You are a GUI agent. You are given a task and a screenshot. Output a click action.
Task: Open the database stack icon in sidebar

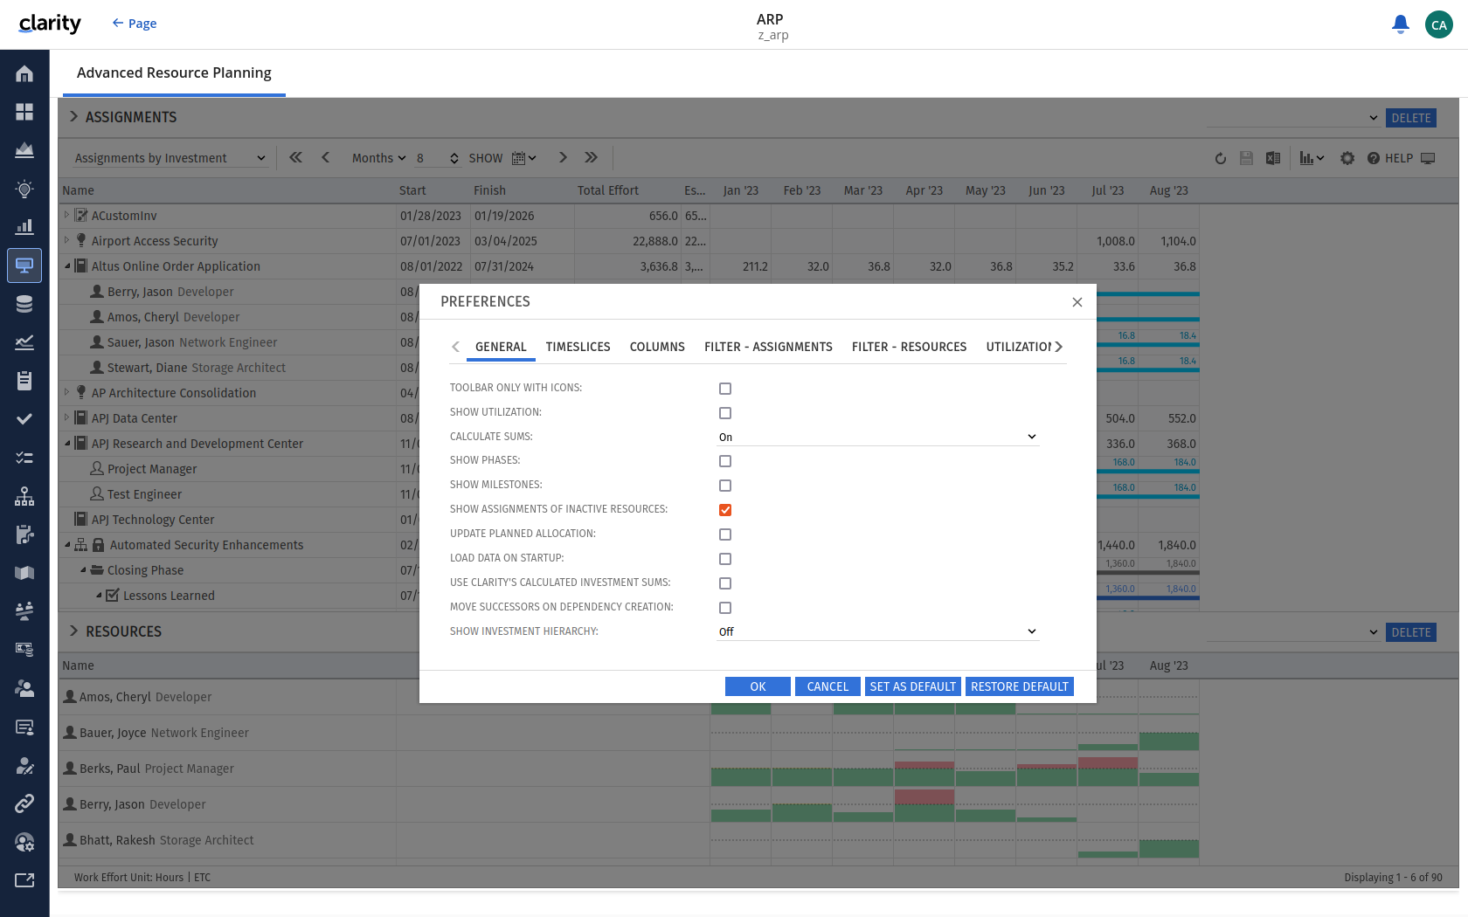point(24,304)
